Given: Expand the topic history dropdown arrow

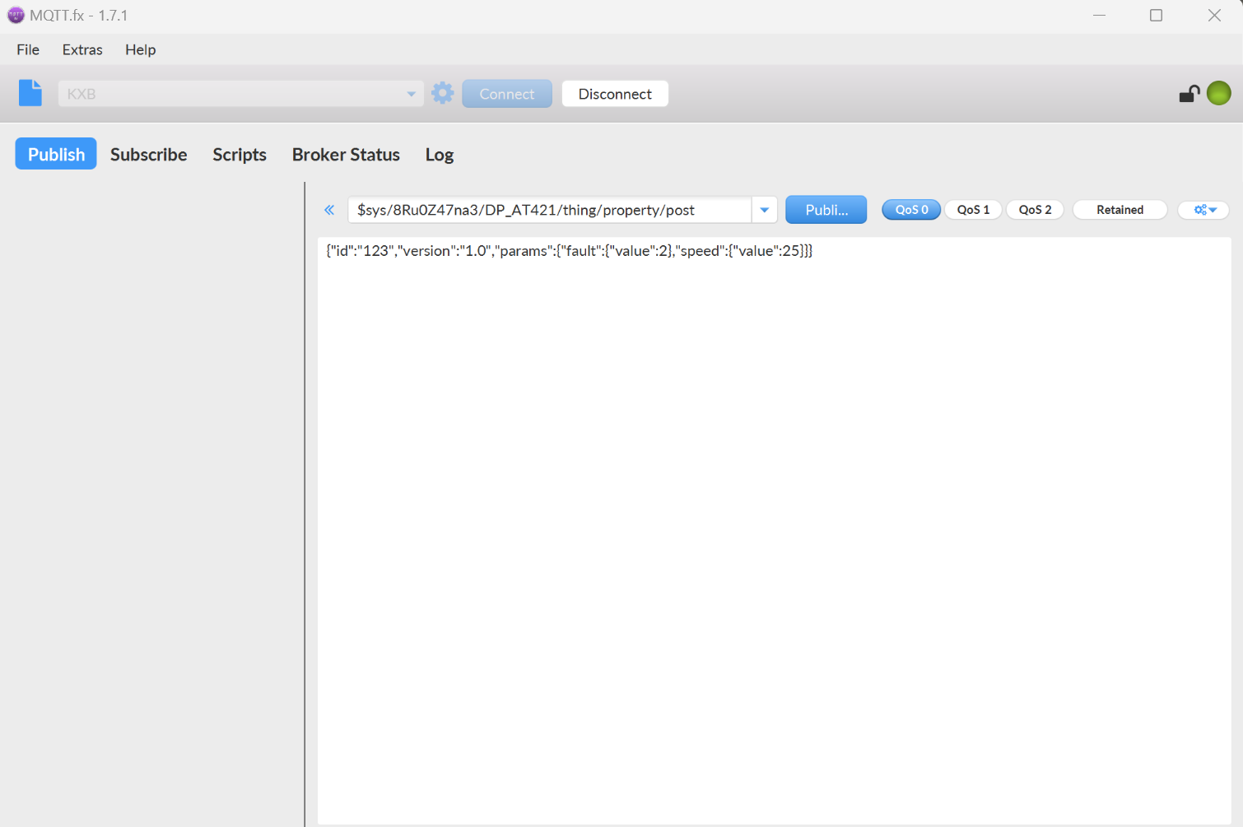Looking at the screenshot, I should 765,210.
